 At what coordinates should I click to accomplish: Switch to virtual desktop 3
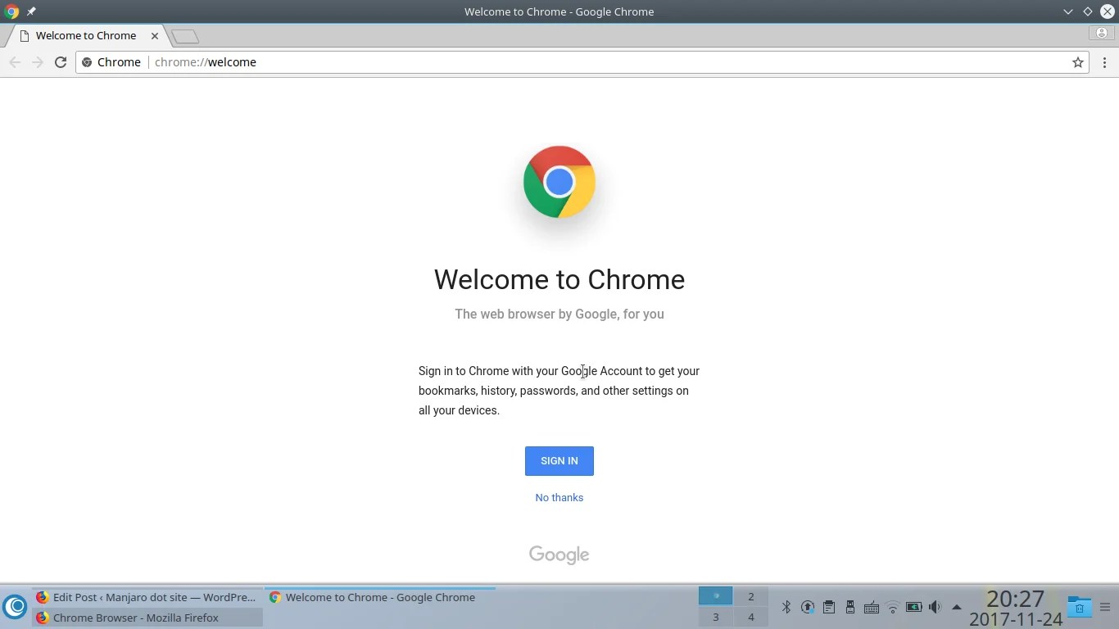(x=715, y=617)
